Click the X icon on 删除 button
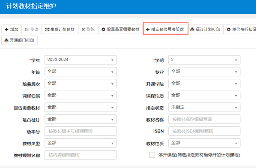This screenshot has width=256, height=168. click(83, 30)
